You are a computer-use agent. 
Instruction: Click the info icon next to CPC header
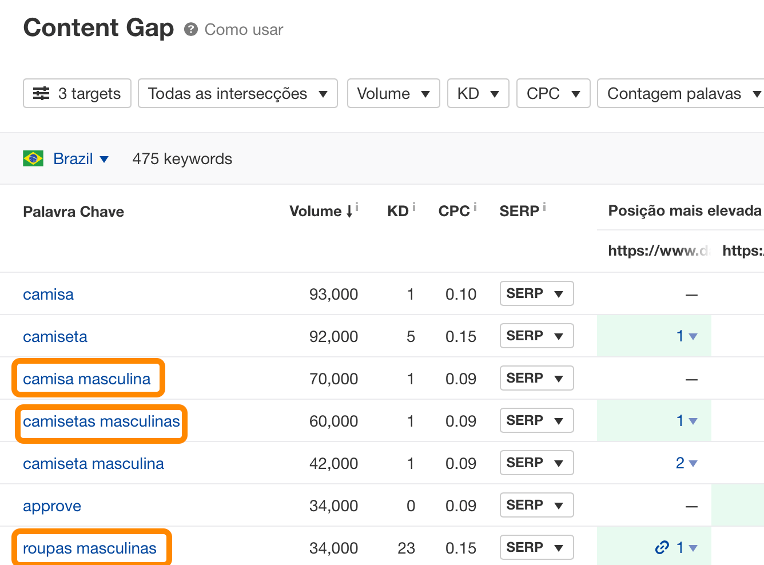[475, 207]
